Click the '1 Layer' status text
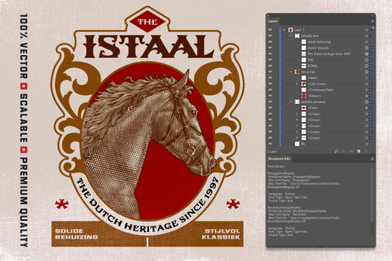This screenshot has width=392, height=261. (272, 152)
